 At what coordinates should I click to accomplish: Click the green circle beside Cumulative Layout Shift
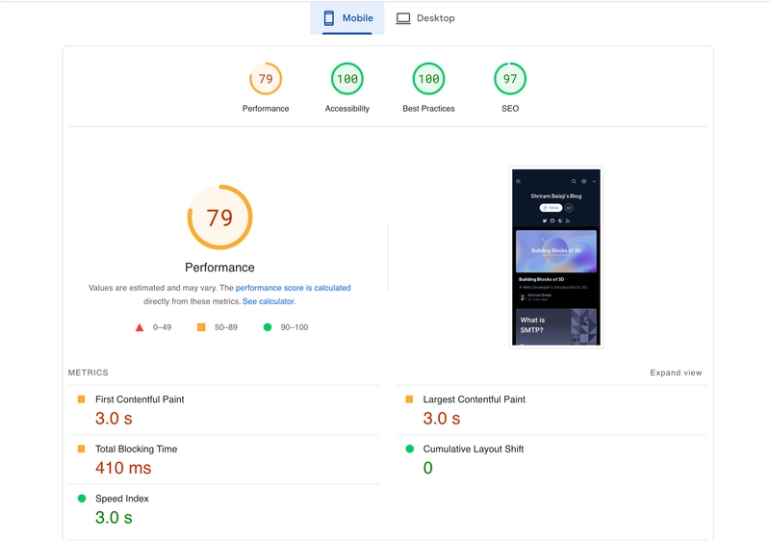(410, 449)
